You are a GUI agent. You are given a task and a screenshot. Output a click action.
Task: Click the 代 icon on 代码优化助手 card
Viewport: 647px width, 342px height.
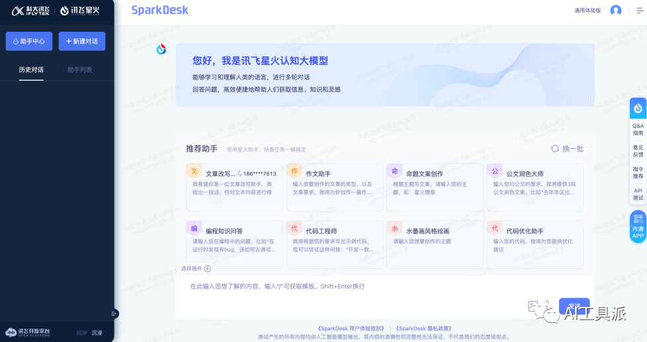(495, 228)
